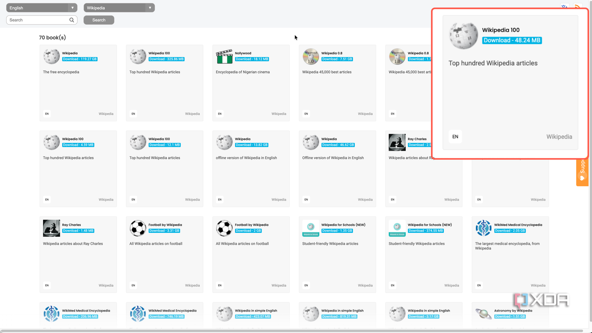Screen dimensions: 592x333
Task: Click the orange RSS feed icon
Action: click(x=577, y=6)
